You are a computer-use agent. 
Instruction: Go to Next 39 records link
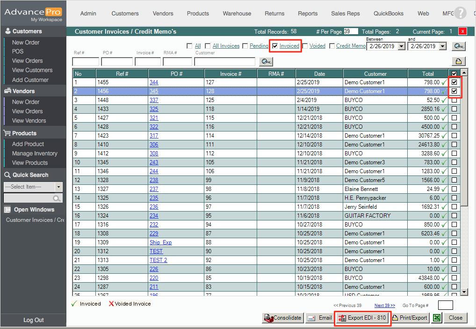(x=384, y=306)
